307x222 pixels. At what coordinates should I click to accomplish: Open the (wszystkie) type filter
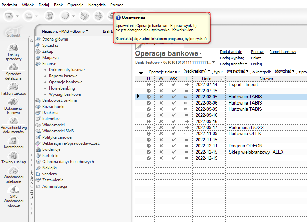point(238,72)
